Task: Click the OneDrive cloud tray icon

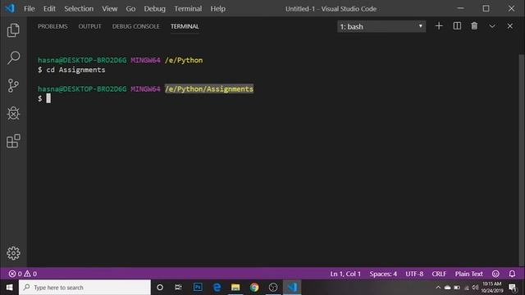Action: 448,288
